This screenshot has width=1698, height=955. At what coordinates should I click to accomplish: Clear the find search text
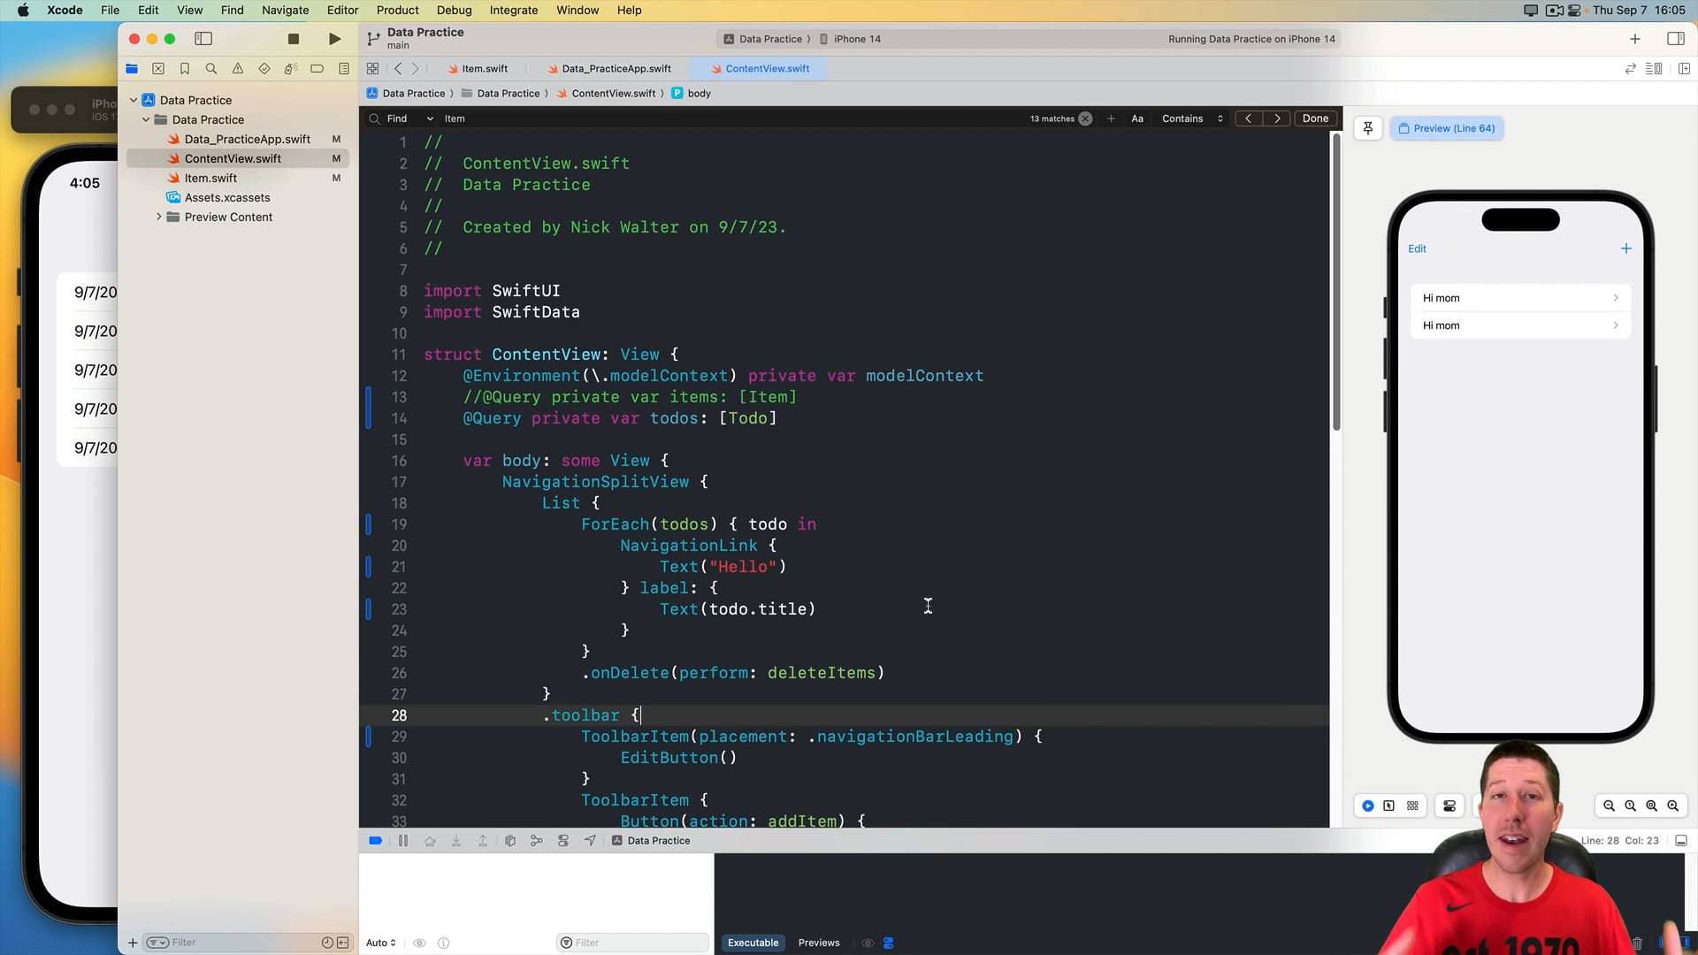[1085, 118]
